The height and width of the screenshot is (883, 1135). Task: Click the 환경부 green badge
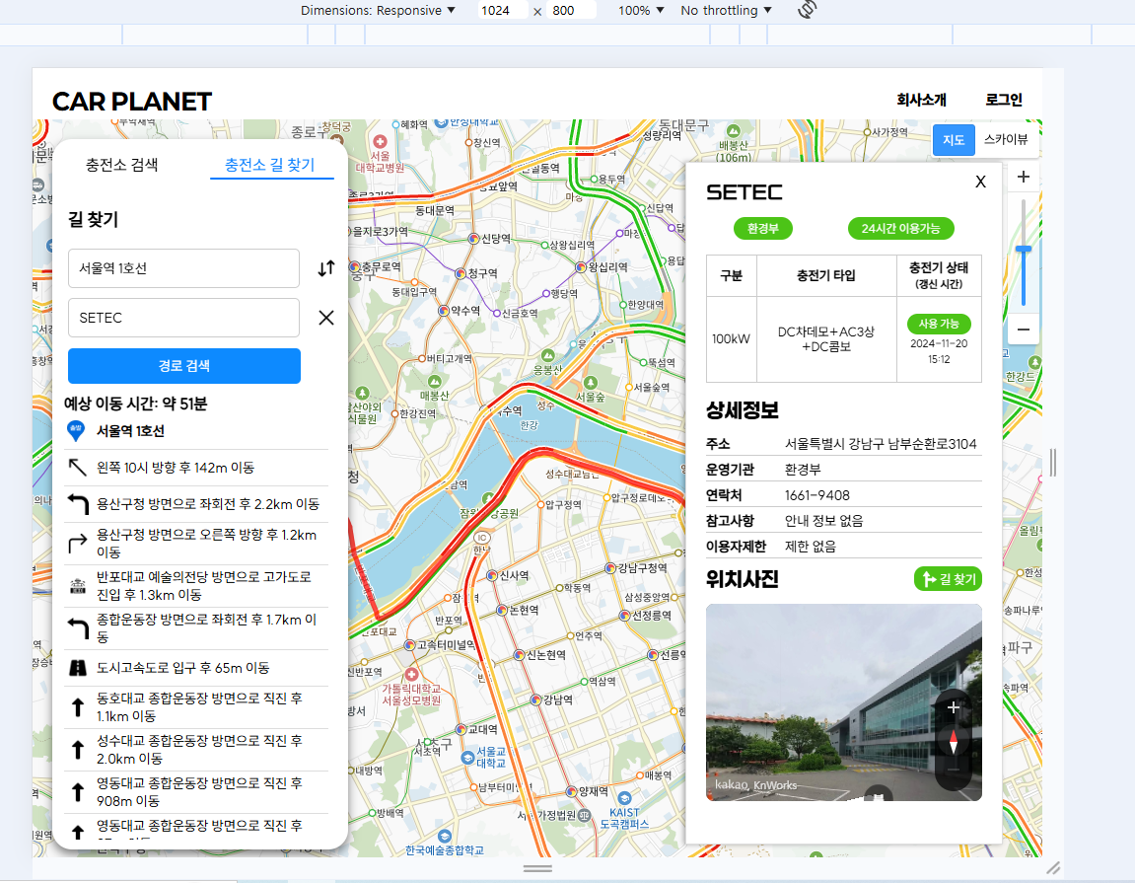pyautogui.click(x=763, y=228)
